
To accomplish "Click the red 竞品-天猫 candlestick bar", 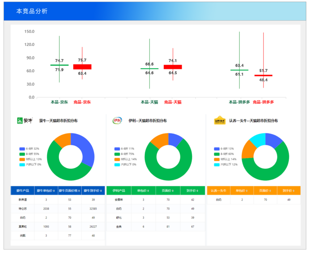I will click(x=173, y=67).
